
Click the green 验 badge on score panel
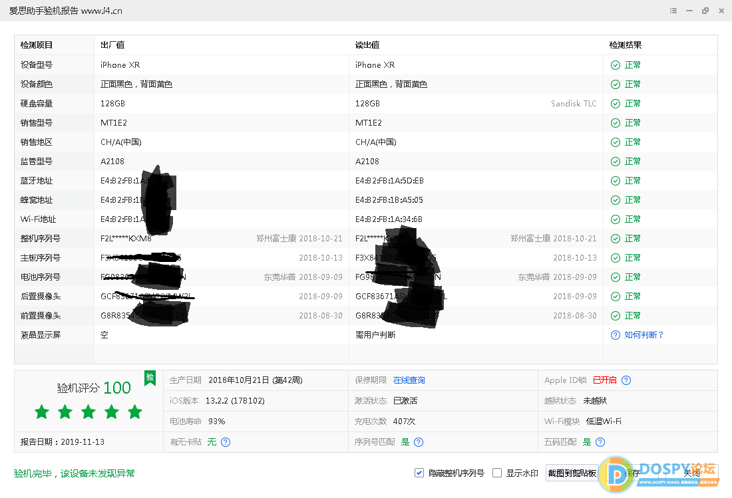click(x=150, y=378)
